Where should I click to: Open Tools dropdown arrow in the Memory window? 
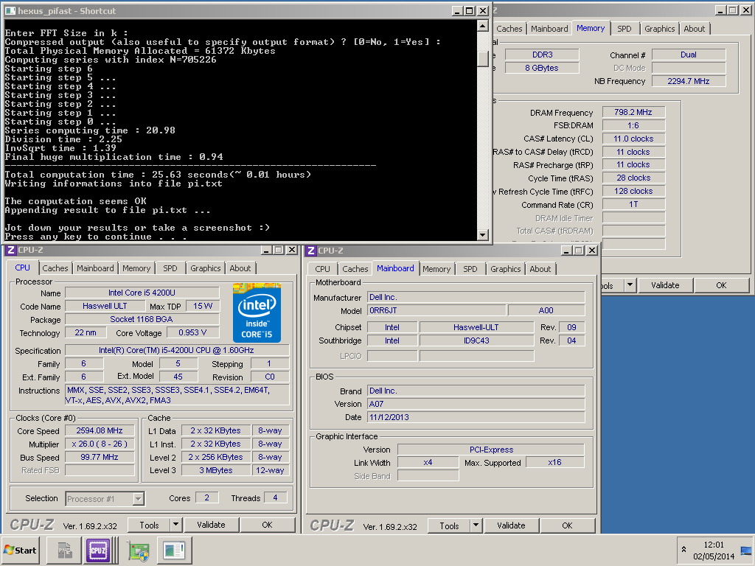point(630,285)
